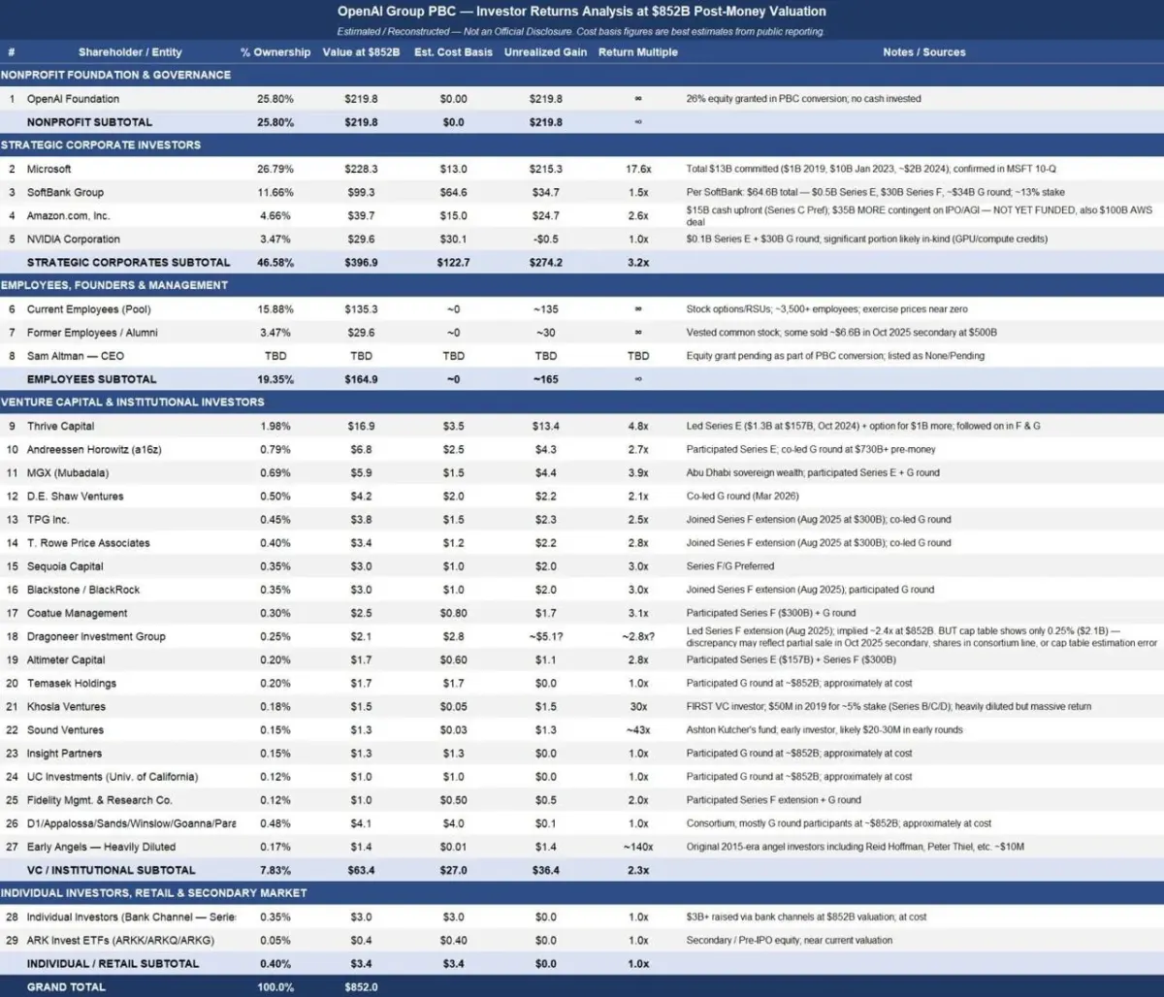Click the 'INDIVIDUAL / RETAIL SUBTOTAL' row label
Viewport: 1164px width, 997px height.
(113, 963)
